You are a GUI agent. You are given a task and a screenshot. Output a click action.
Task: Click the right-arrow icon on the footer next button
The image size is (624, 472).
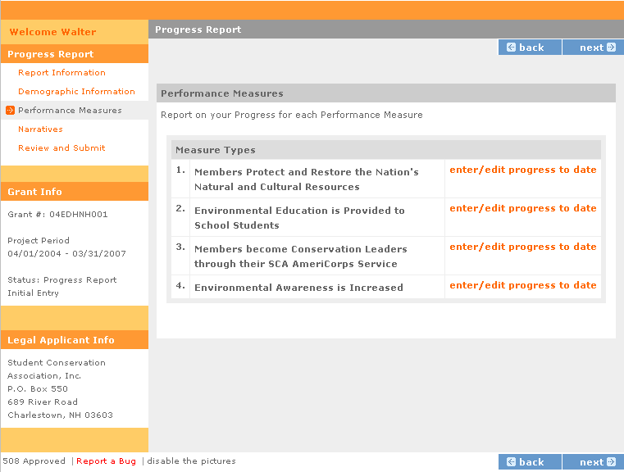point(610,462)
